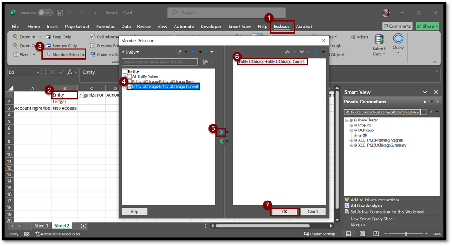Screen dimensions: 452x246
Task: Collapse the UChicago tree node
Action: [x=351, y=130]
